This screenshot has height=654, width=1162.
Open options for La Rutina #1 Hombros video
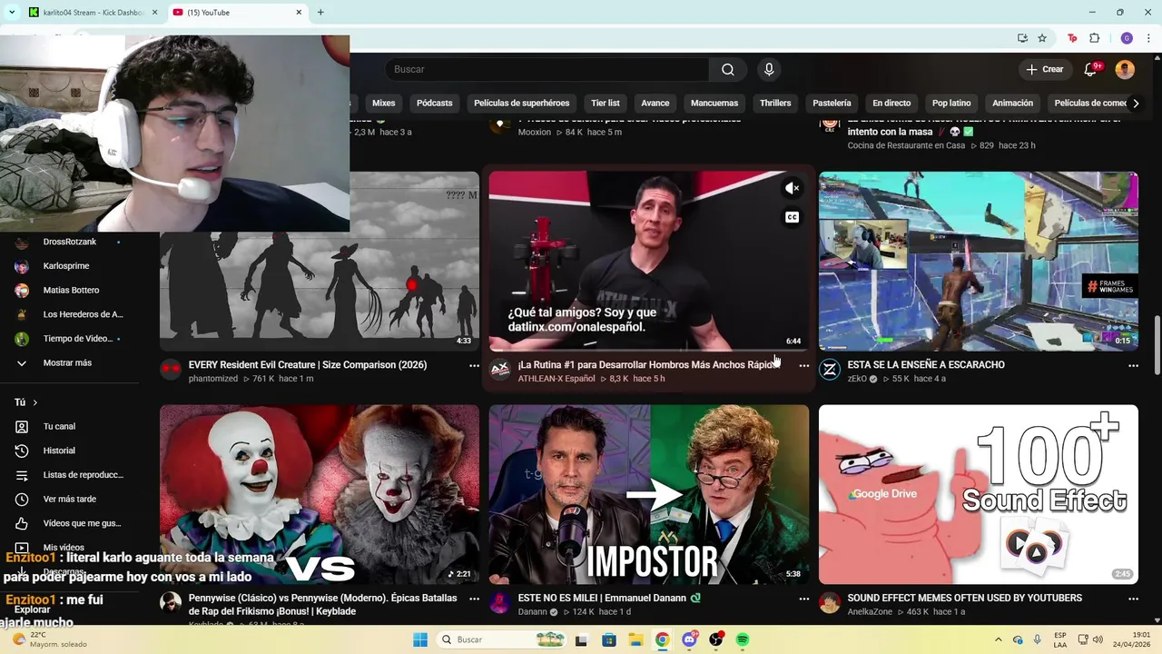tap(803, 365)
